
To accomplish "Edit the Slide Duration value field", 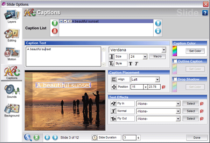I will click(x=129, y=137).
